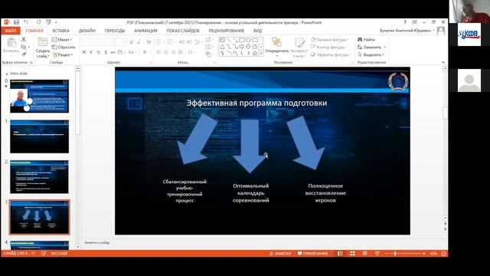Open the Анимация ribbon tab

point(145,31)
